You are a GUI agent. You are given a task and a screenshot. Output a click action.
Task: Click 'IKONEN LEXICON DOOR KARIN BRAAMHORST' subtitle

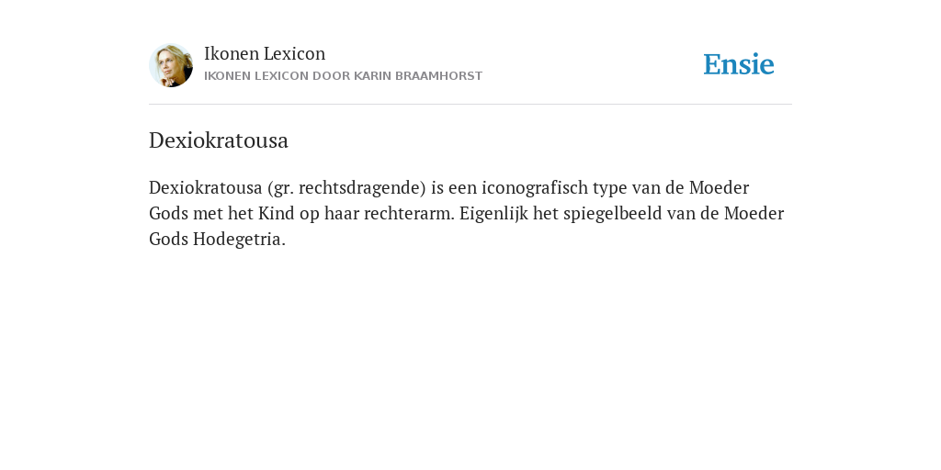point(344,76)
